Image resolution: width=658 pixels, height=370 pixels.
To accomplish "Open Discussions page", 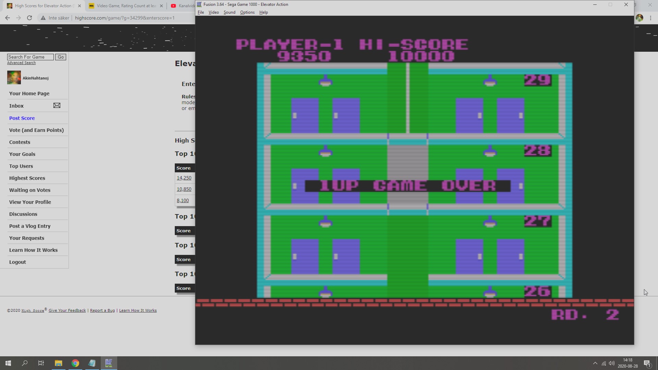I will tap(23, 214).
